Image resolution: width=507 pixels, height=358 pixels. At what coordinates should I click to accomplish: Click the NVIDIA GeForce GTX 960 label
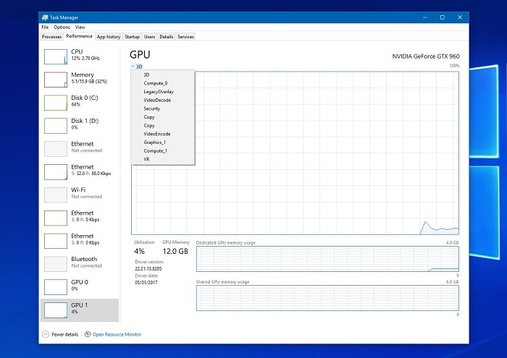[426, 56]
